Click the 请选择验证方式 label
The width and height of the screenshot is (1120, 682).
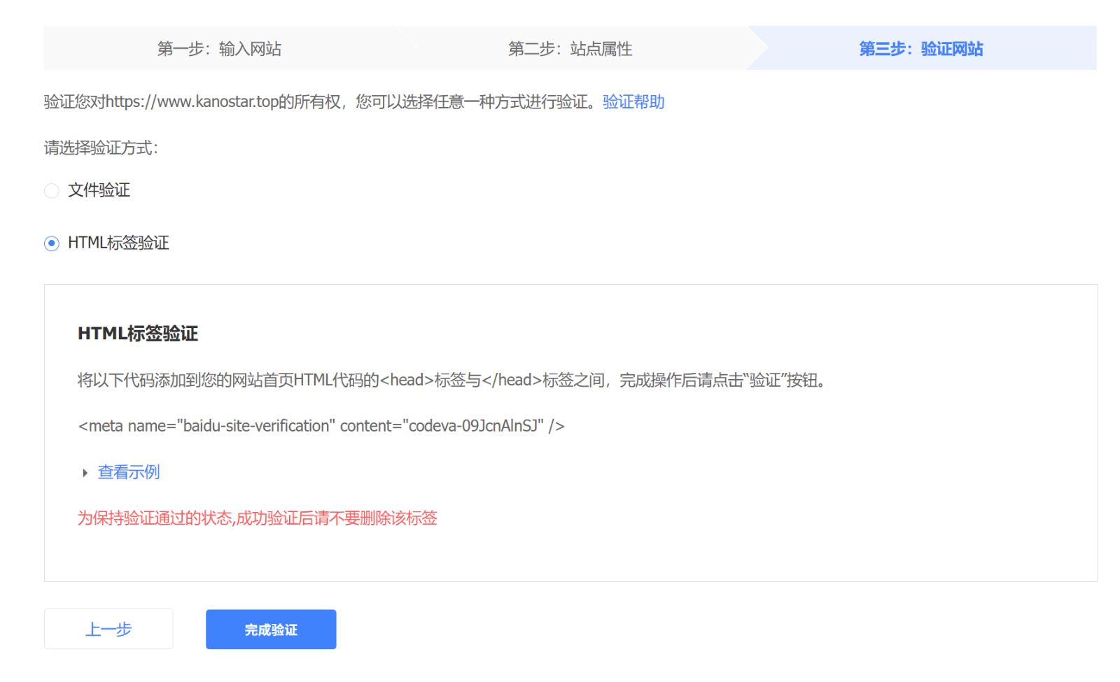point(101,148)
